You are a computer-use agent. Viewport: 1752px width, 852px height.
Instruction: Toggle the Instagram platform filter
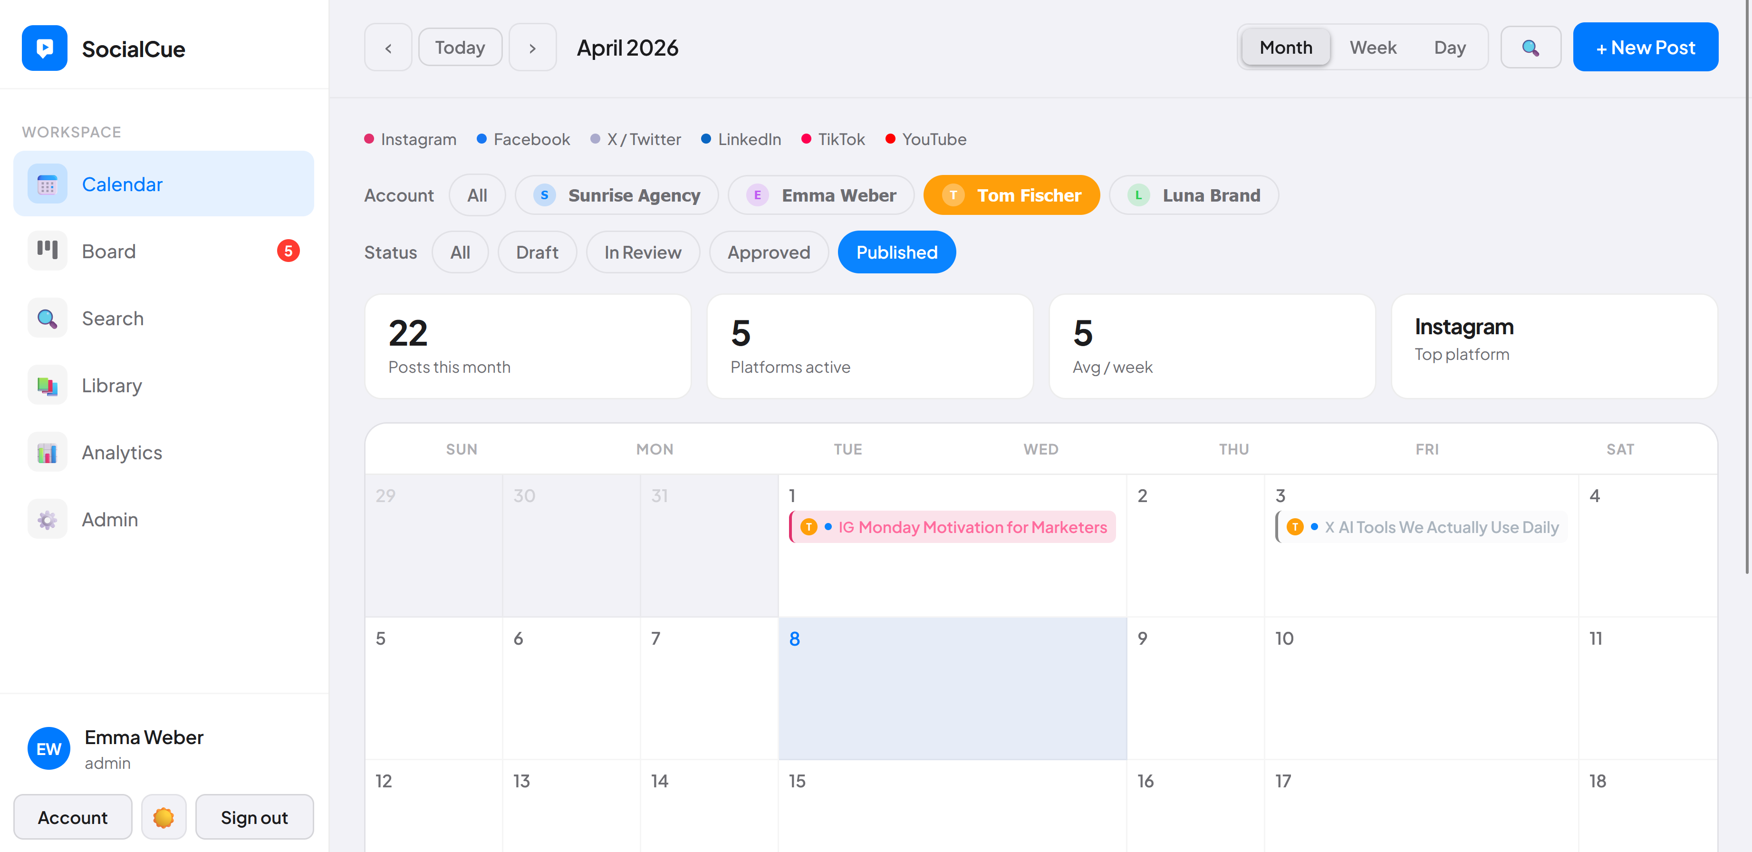pyautogui.click(x=410, y=139)
